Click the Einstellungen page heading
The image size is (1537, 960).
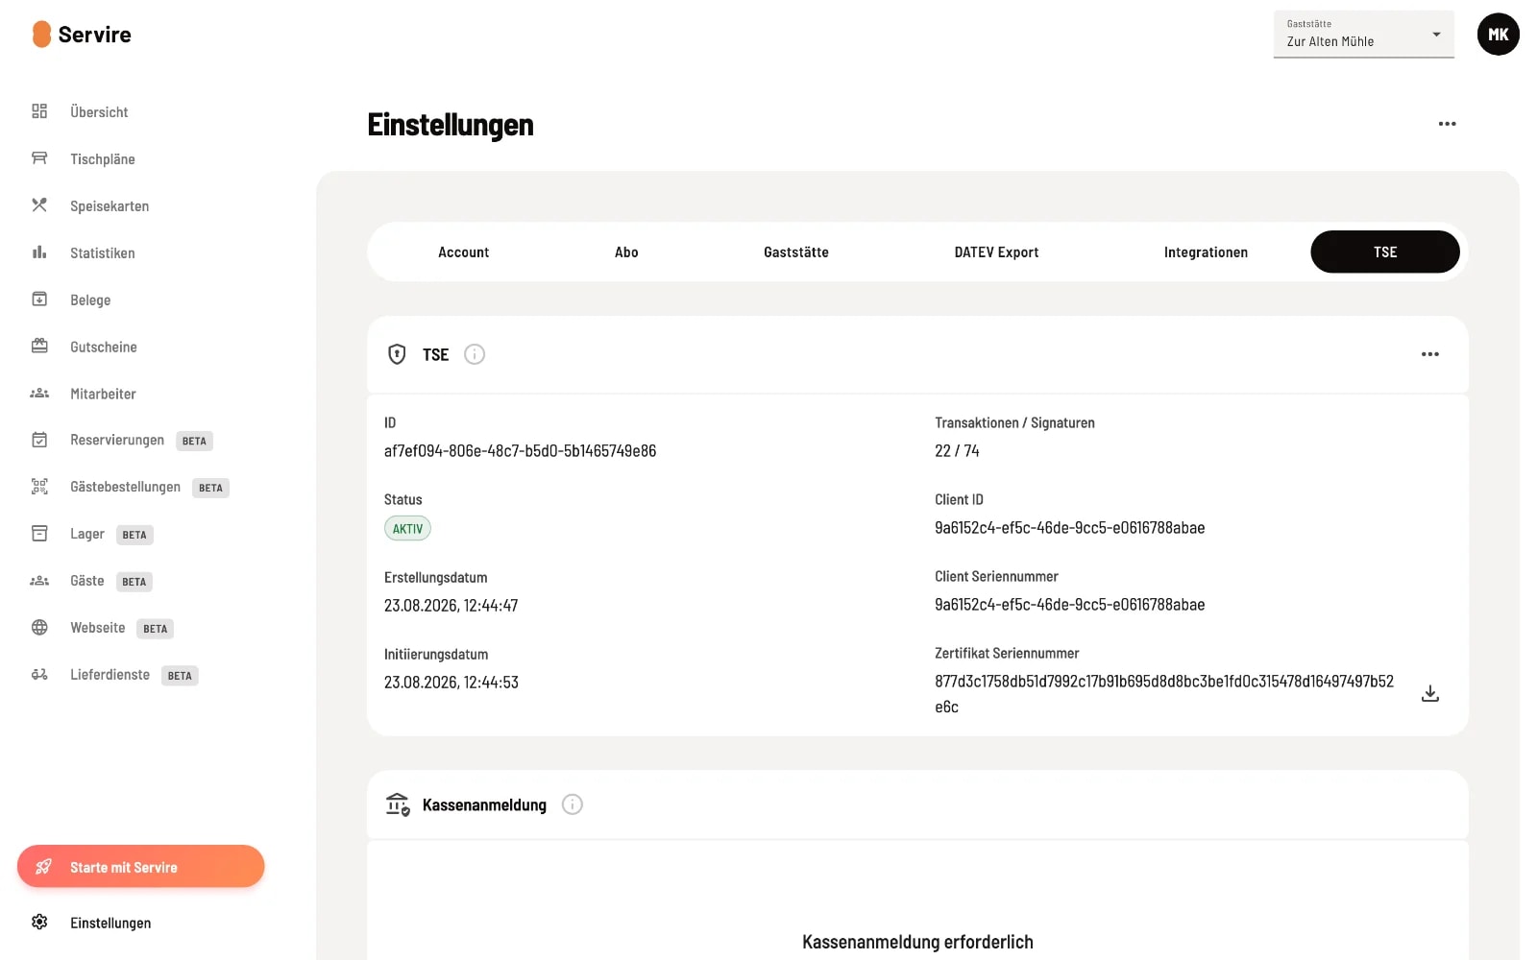click(451, 125)
